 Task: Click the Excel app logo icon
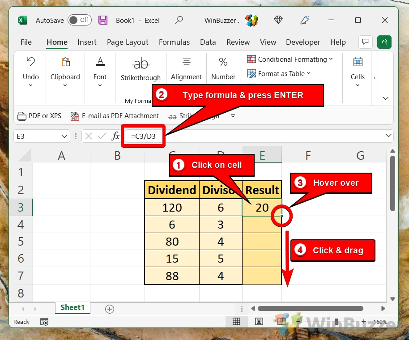[22, 20]
